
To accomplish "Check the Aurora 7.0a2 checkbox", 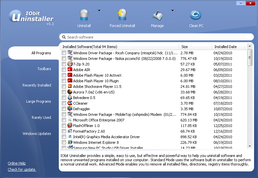I will click(64, 92).
